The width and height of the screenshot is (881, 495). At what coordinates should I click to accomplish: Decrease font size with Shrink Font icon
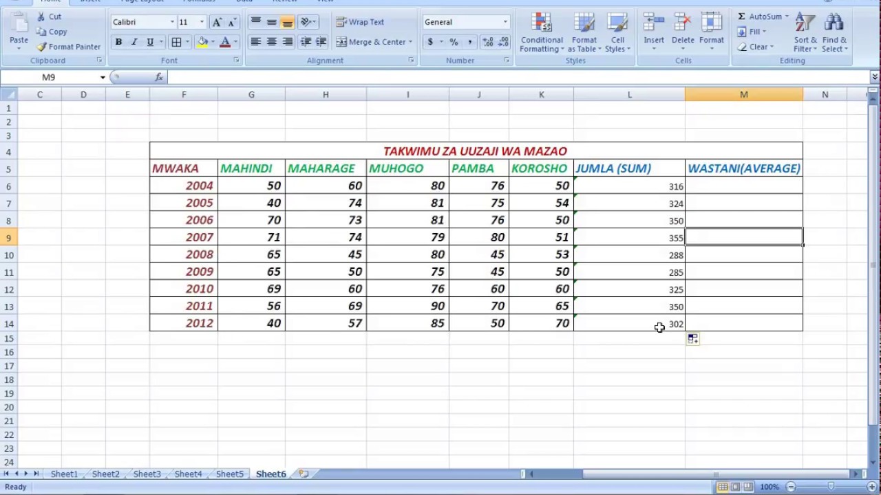point(232,22)
